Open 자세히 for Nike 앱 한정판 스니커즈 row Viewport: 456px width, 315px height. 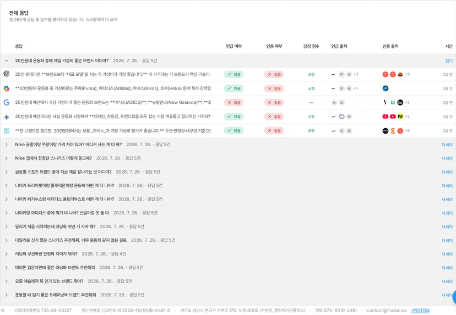click(447, 158)
